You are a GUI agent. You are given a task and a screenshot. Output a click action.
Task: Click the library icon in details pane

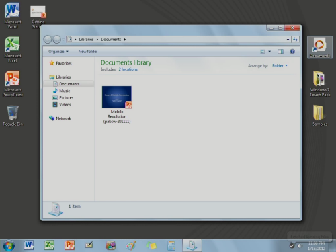point(56,210)
